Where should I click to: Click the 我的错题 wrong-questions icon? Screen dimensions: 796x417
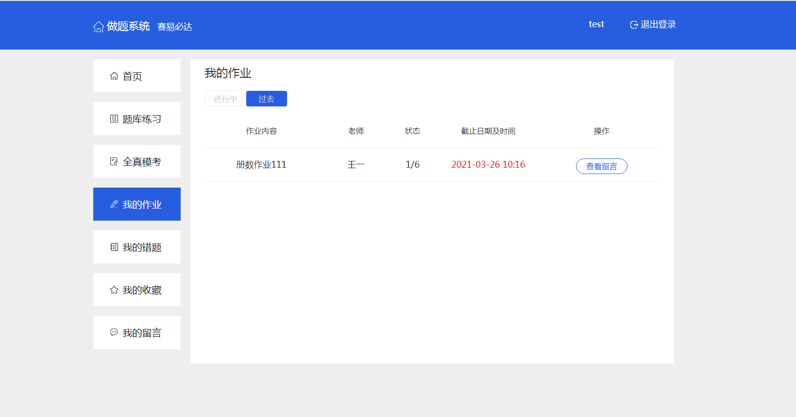click(114, 247)
